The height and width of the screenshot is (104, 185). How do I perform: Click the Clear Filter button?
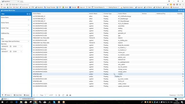coord(18,95)
